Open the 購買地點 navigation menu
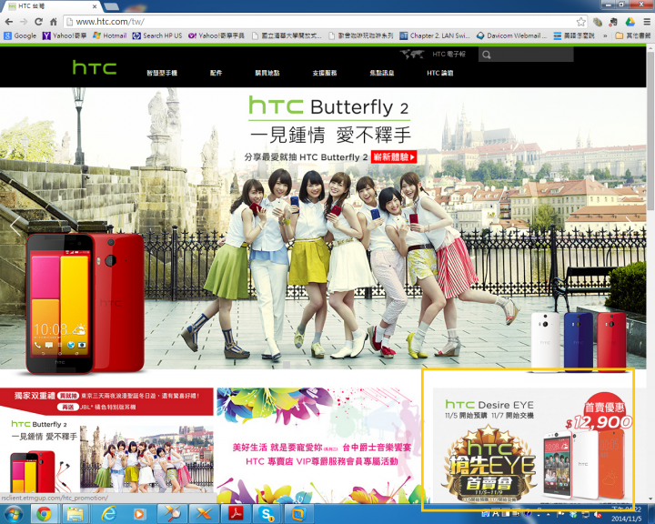 coord(267,73)
